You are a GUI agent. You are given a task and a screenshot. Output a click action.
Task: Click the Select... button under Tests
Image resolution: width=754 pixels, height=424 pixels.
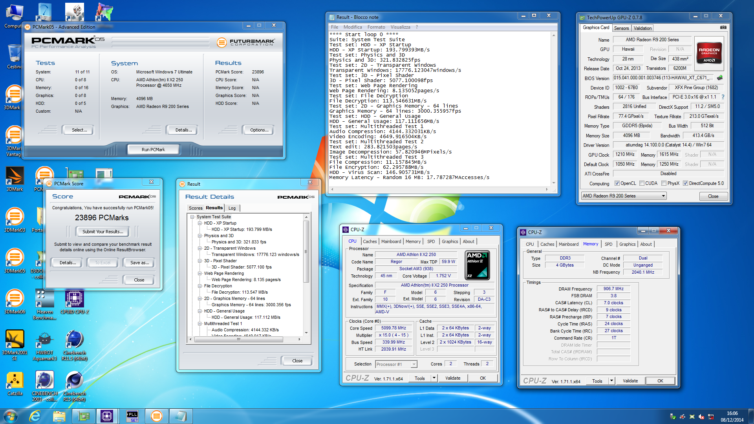(79, 130)
